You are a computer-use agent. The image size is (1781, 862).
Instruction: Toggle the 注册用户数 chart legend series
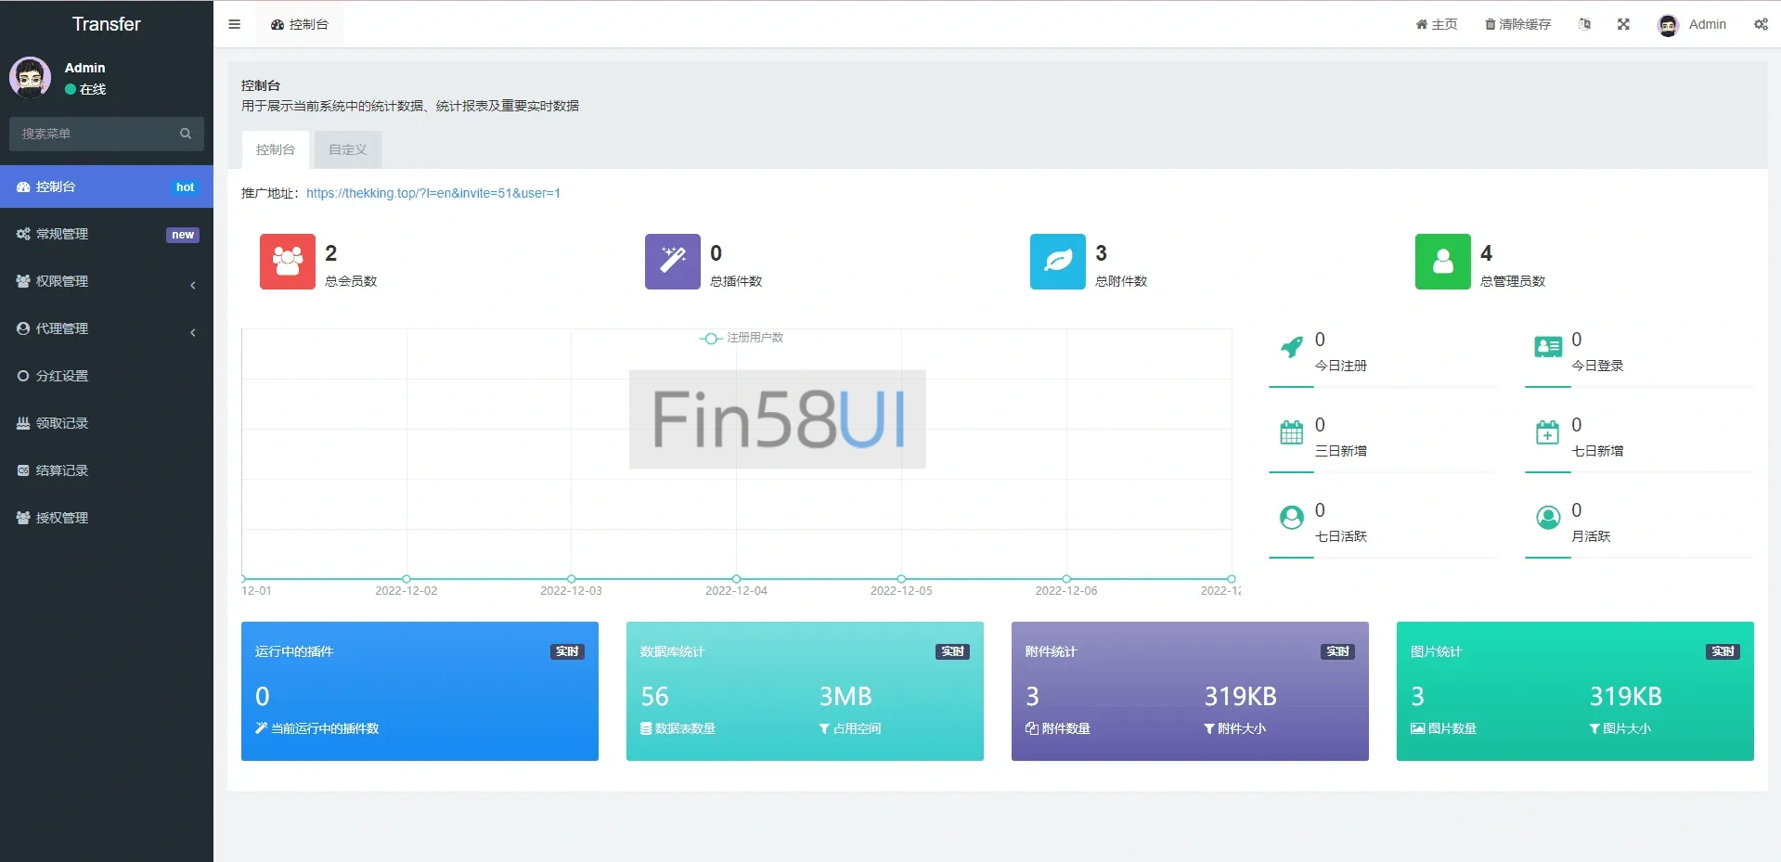tap(742, 338)
